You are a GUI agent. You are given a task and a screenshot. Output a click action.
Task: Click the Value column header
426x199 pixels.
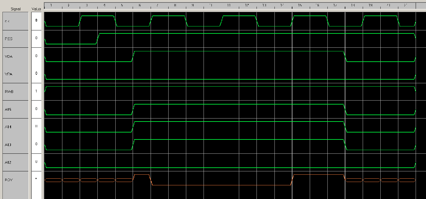point(36,9)
